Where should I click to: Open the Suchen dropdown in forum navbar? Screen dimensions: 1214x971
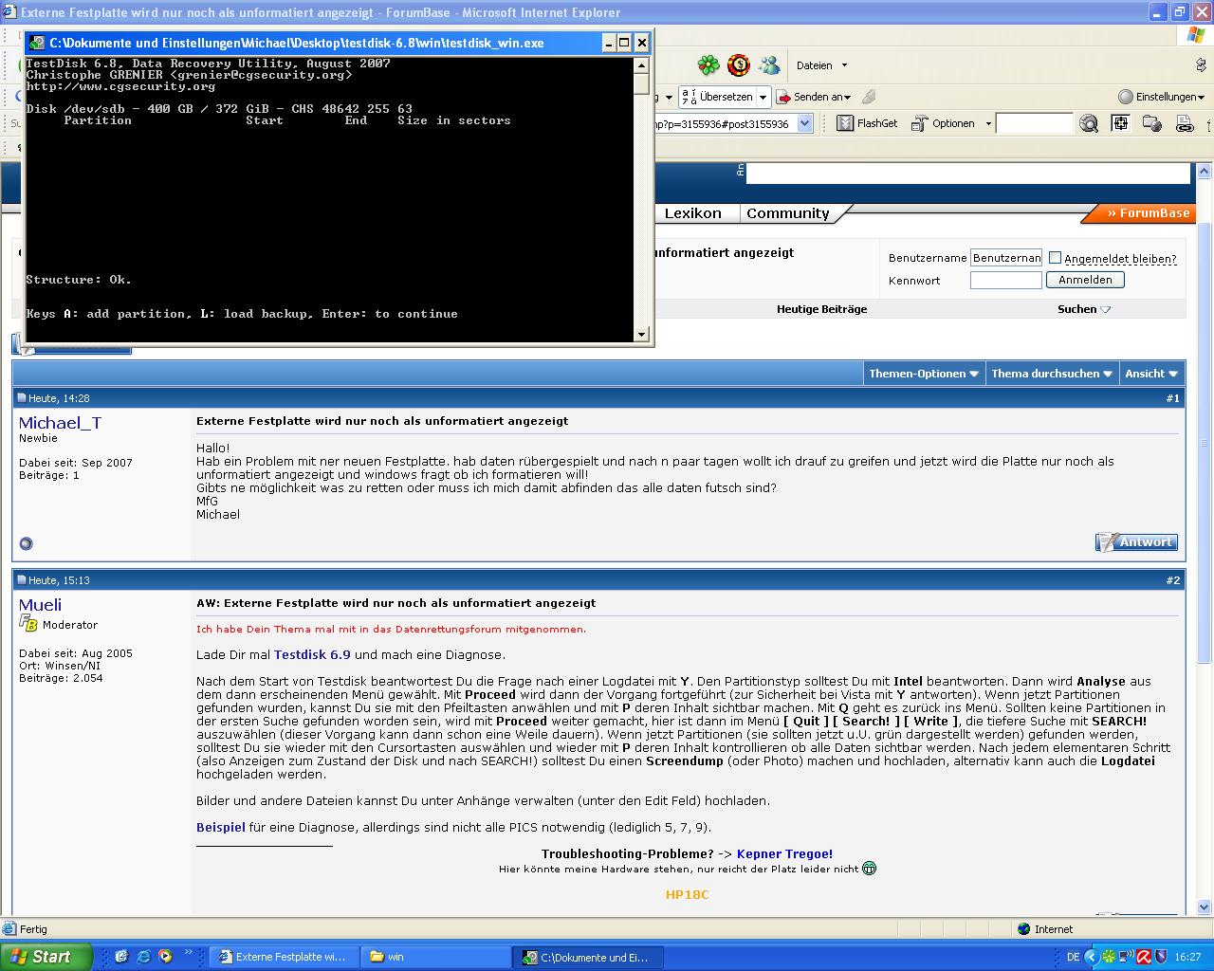pyautogui.click(x=1084, y=309)
